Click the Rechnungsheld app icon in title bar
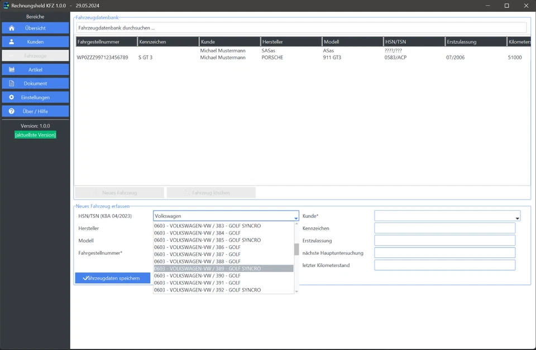This screenshot has width=536, height=350. pos(6,6)
